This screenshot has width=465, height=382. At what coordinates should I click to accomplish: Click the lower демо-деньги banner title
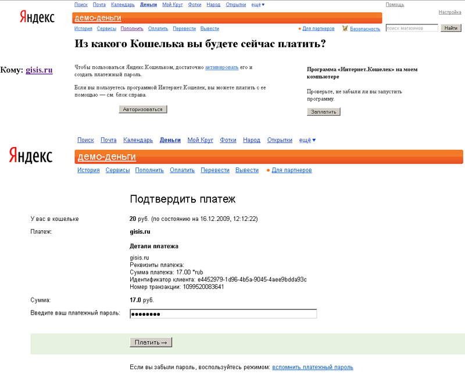pyautogui.click(x=107, y=156)
